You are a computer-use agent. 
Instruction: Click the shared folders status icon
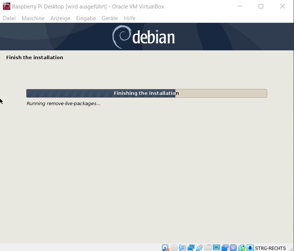click(x=208, y=248)
